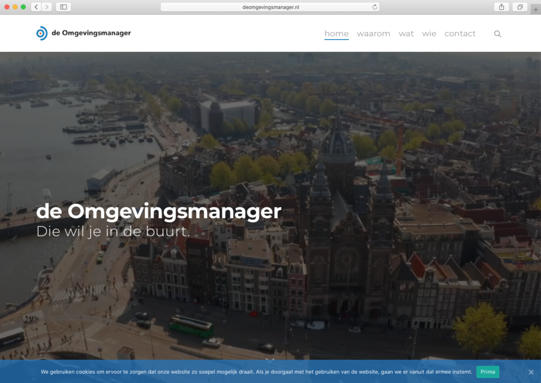Enter full screen with green button

(23, 7)
